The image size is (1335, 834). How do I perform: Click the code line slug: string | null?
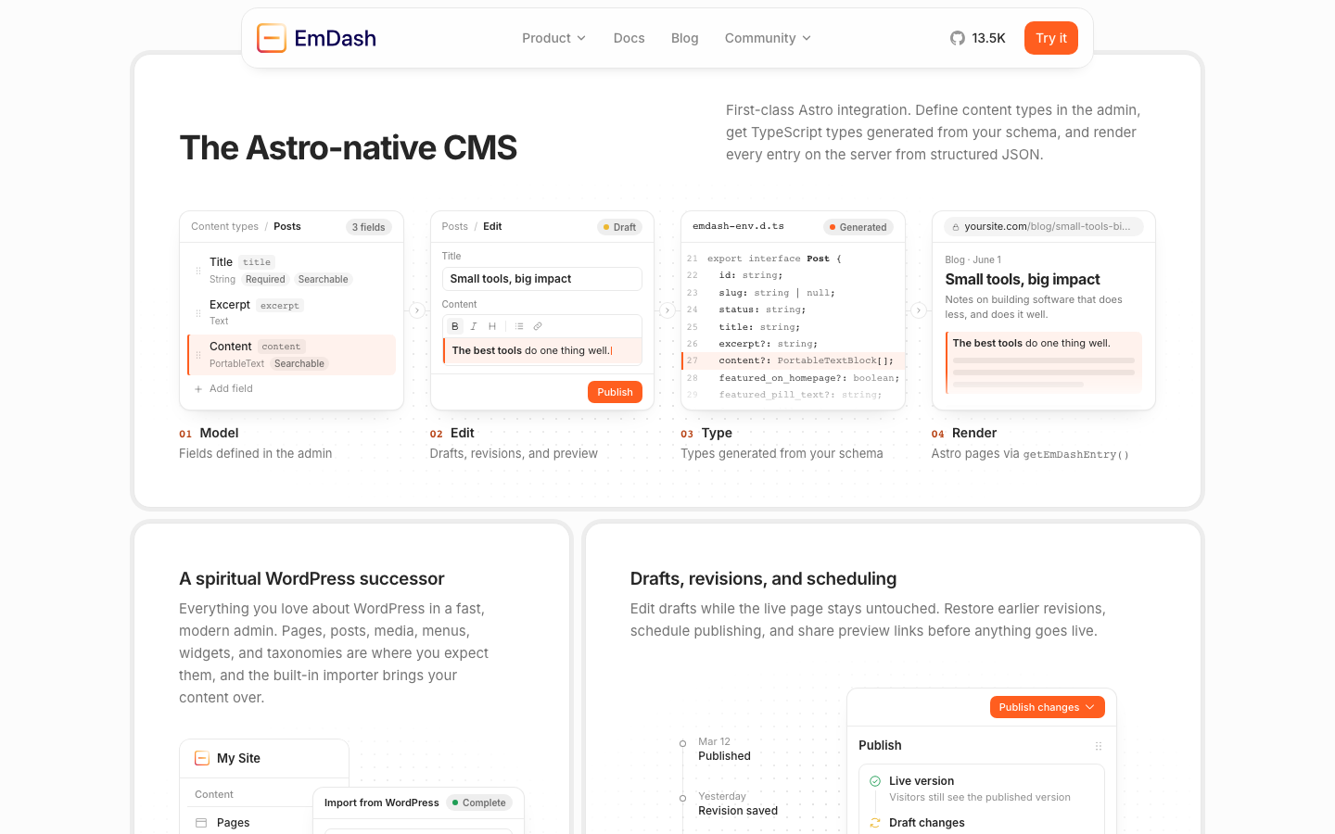point(777,293)
